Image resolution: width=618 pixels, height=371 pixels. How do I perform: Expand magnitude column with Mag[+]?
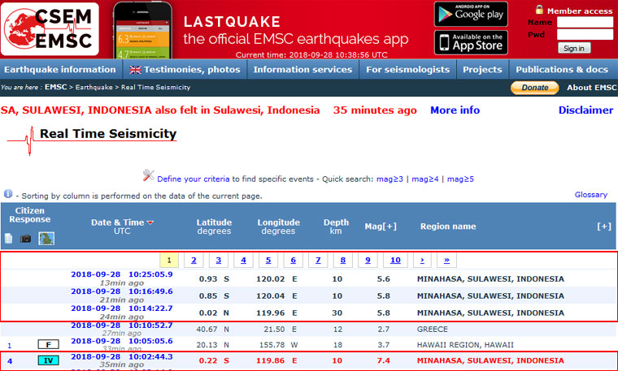(x=381, y=226)
